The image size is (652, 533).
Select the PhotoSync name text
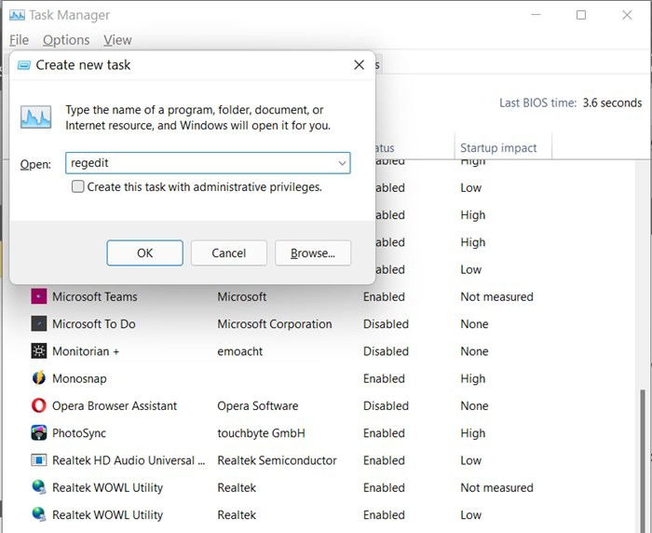pos(79,433)
